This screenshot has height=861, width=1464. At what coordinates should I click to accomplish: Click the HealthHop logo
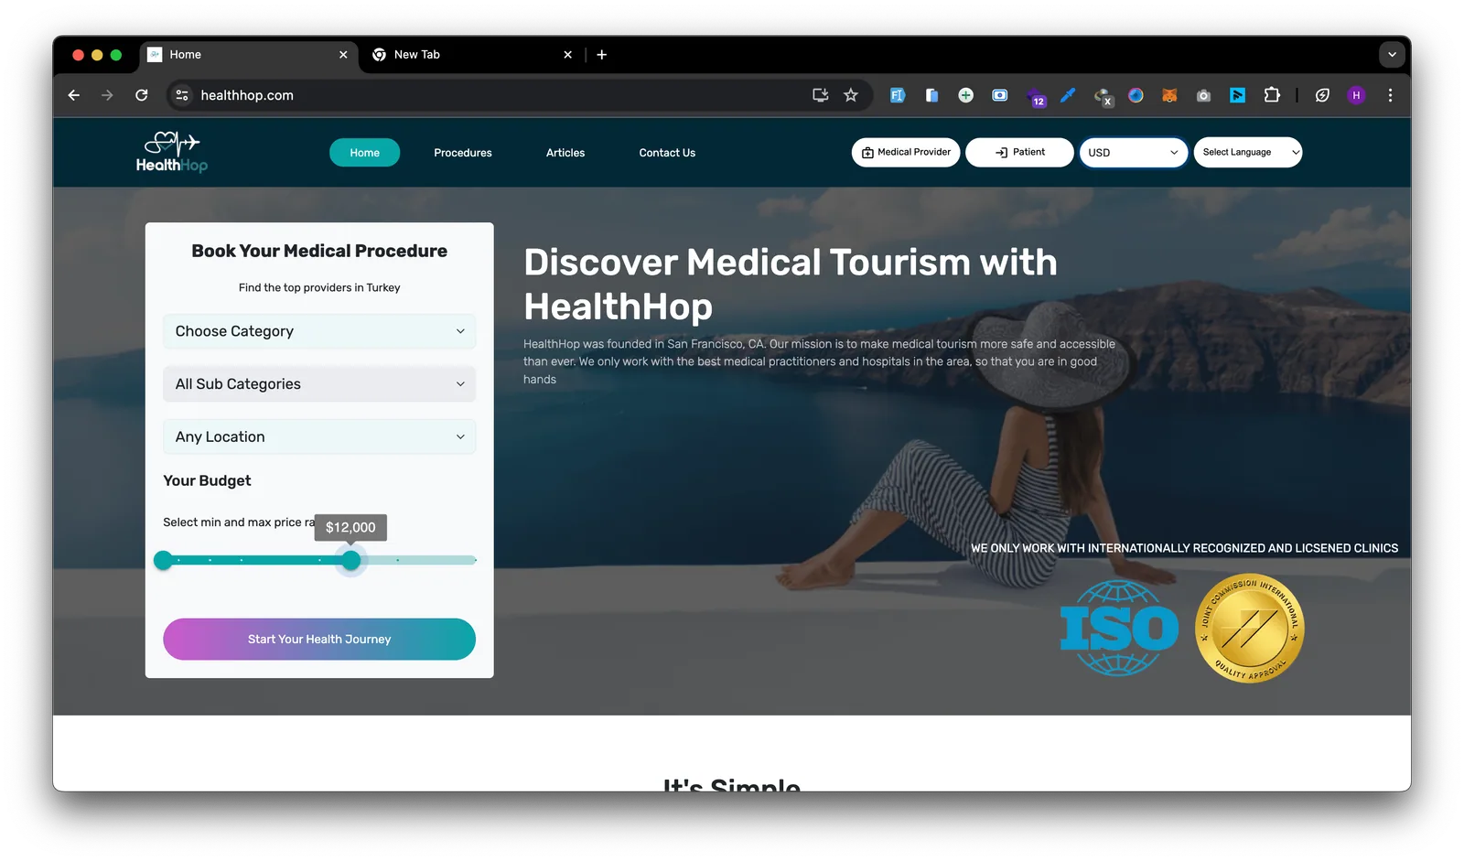click(172, 152)
